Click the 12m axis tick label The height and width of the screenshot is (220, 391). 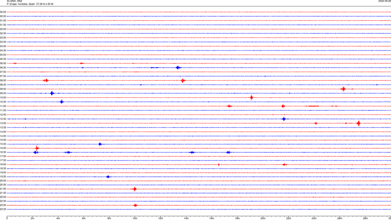[160, 218]
